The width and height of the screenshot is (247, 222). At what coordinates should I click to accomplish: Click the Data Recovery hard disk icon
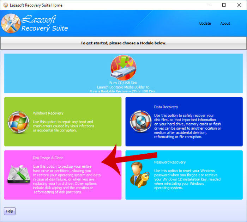point(141,122)
